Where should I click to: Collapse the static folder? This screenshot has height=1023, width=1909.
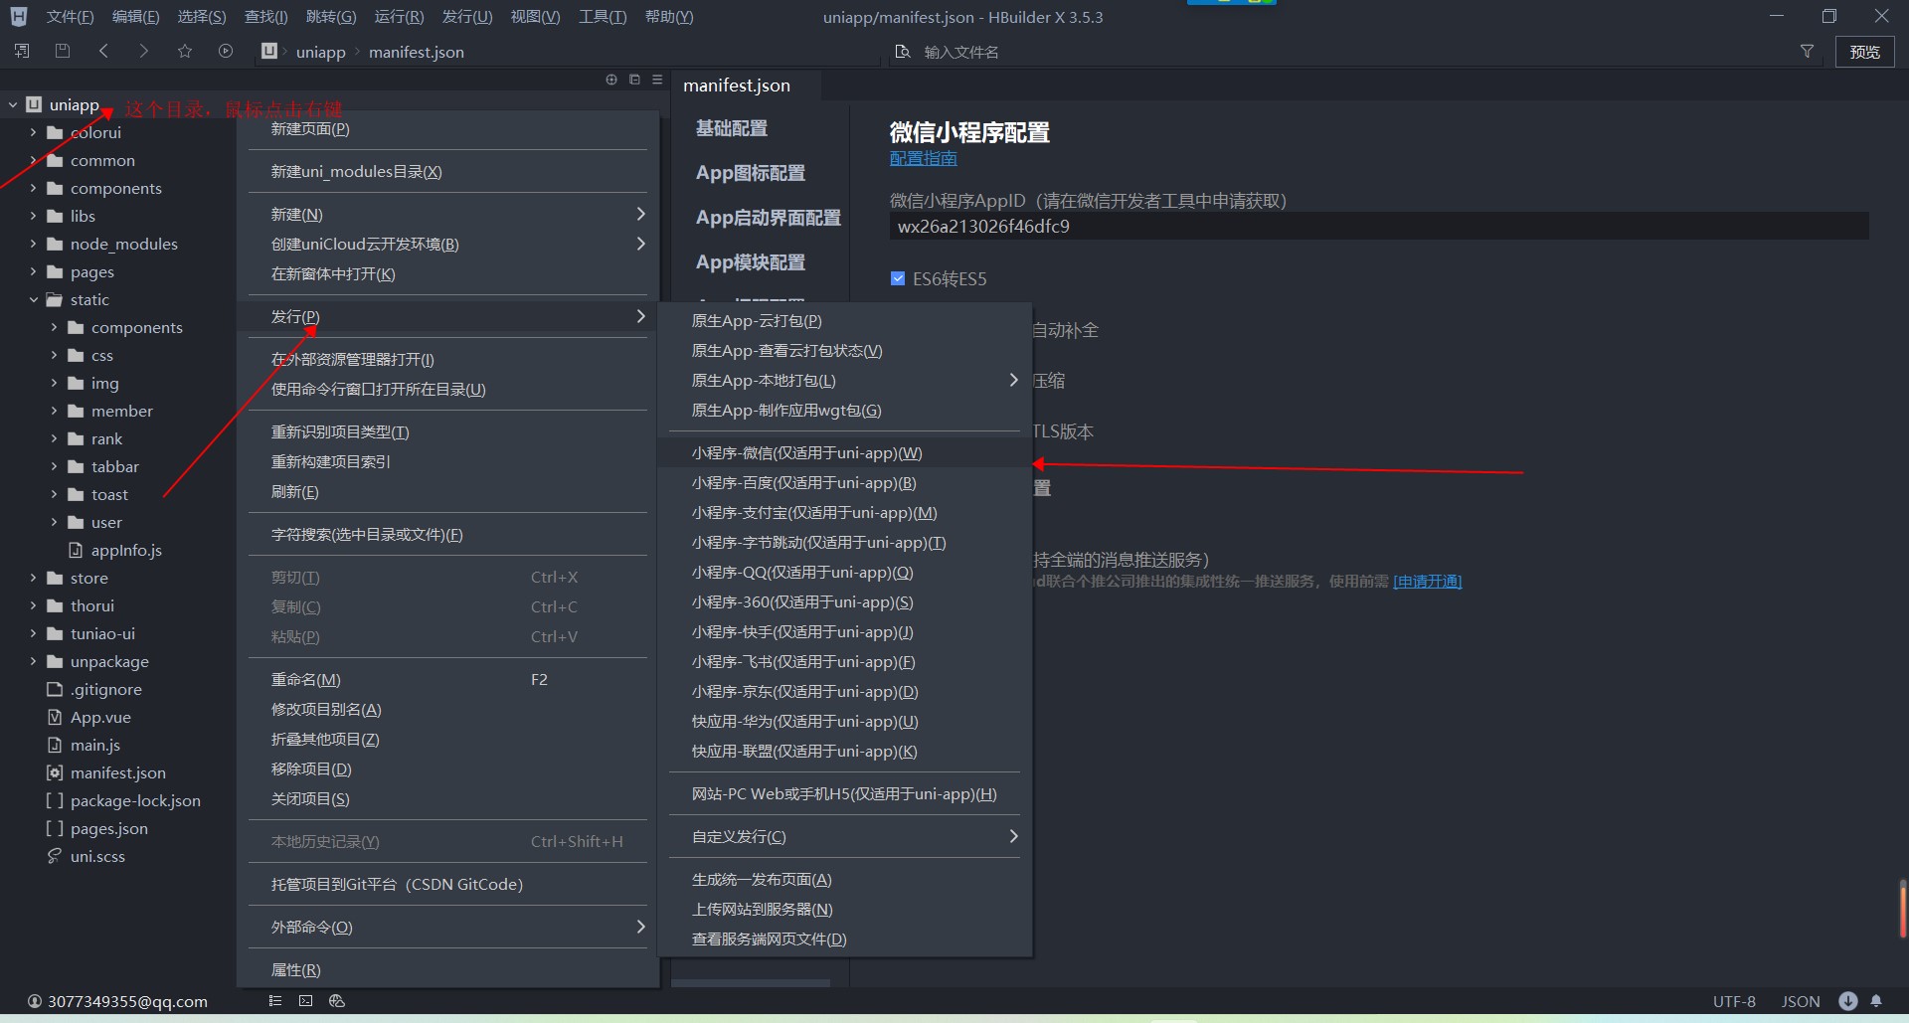[33, 299]
